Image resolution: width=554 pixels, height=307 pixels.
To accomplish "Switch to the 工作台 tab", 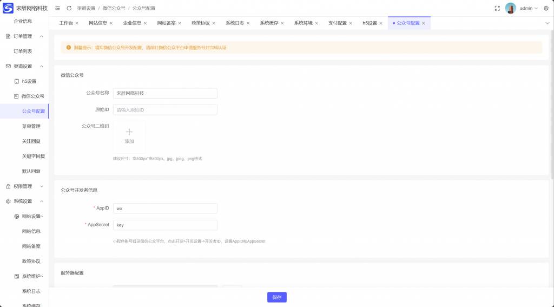I will pyautogui.click(x=66, y=23).
